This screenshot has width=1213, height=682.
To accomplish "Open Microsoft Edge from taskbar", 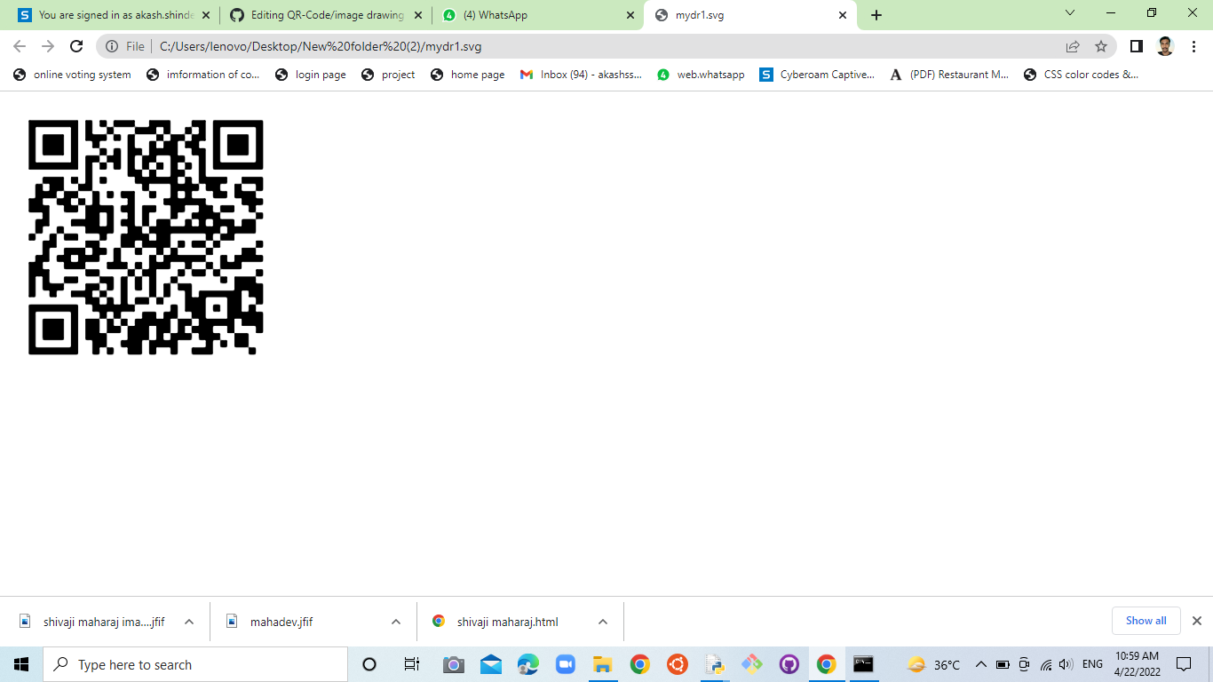I will tap(528, 664).
